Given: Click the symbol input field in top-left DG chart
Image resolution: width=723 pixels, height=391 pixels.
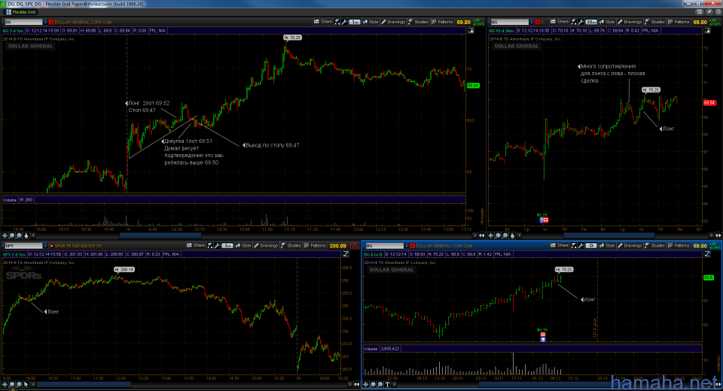Looking at the screenshot, I should 23,22.
